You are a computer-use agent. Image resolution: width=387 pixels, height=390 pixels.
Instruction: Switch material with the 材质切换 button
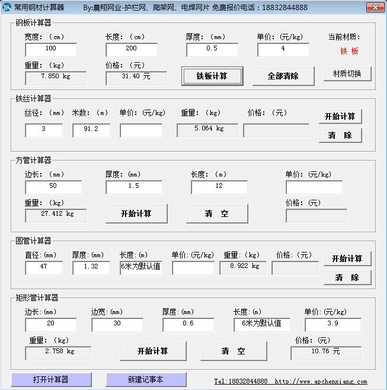coord(347,73)
